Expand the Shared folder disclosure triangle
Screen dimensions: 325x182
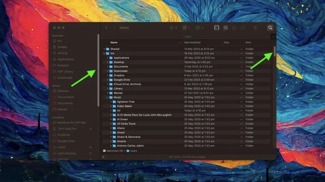point(104,49)
